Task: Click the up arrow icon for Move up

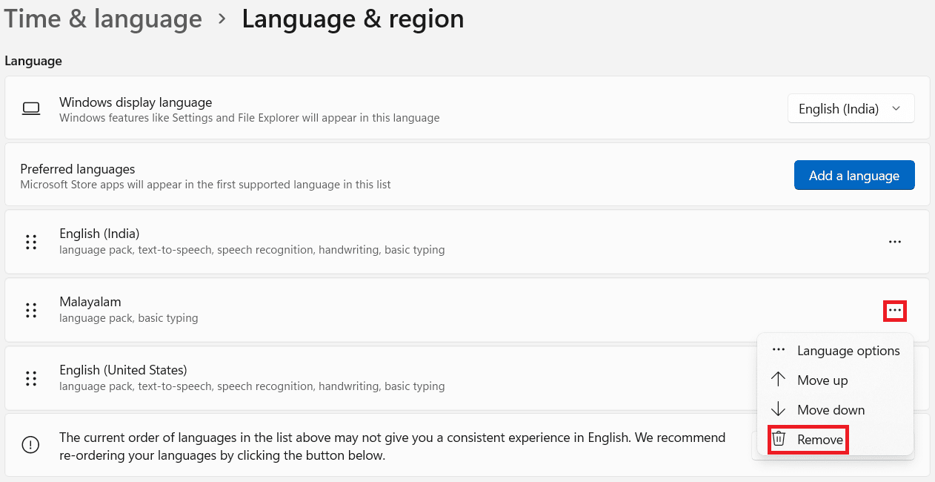Action: pyautogui.click(x=778, y=380)
